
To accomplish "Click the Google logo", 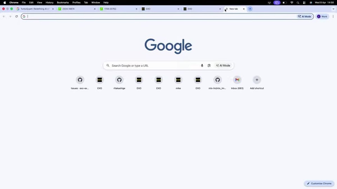I will click(x=168, y=46).
